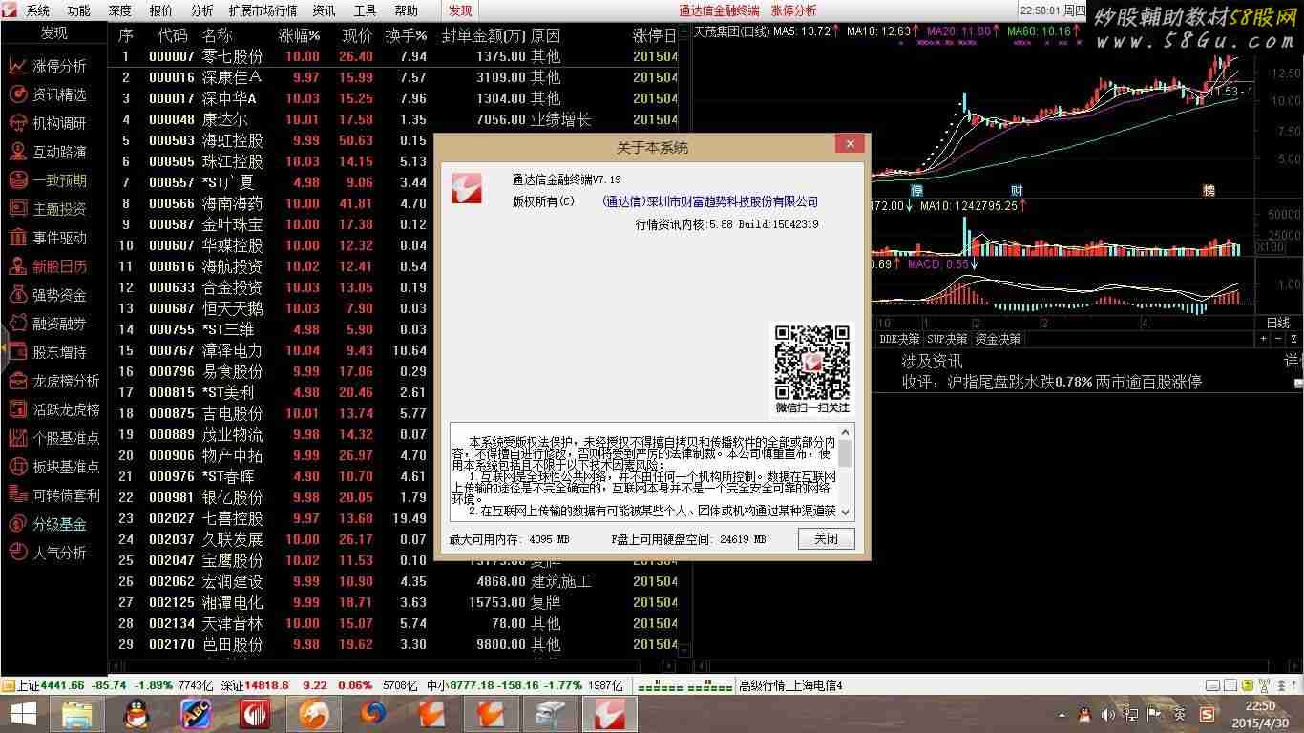Switch to the 资金决策 tab
The image size is (1304, 733).
point(998,339)
